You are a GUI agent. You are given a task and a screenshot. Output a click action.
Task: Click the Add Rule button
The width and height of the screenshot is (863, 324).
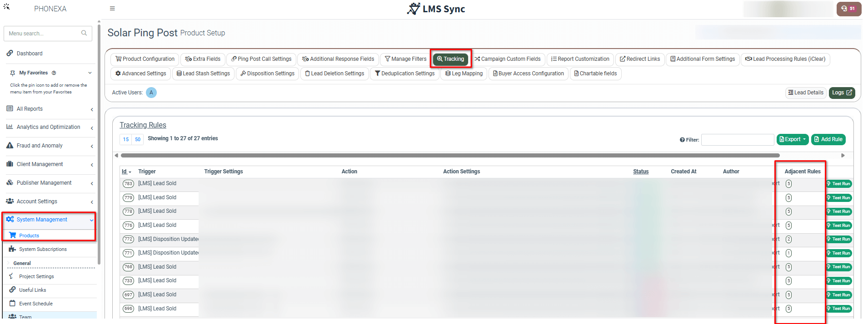828,139
